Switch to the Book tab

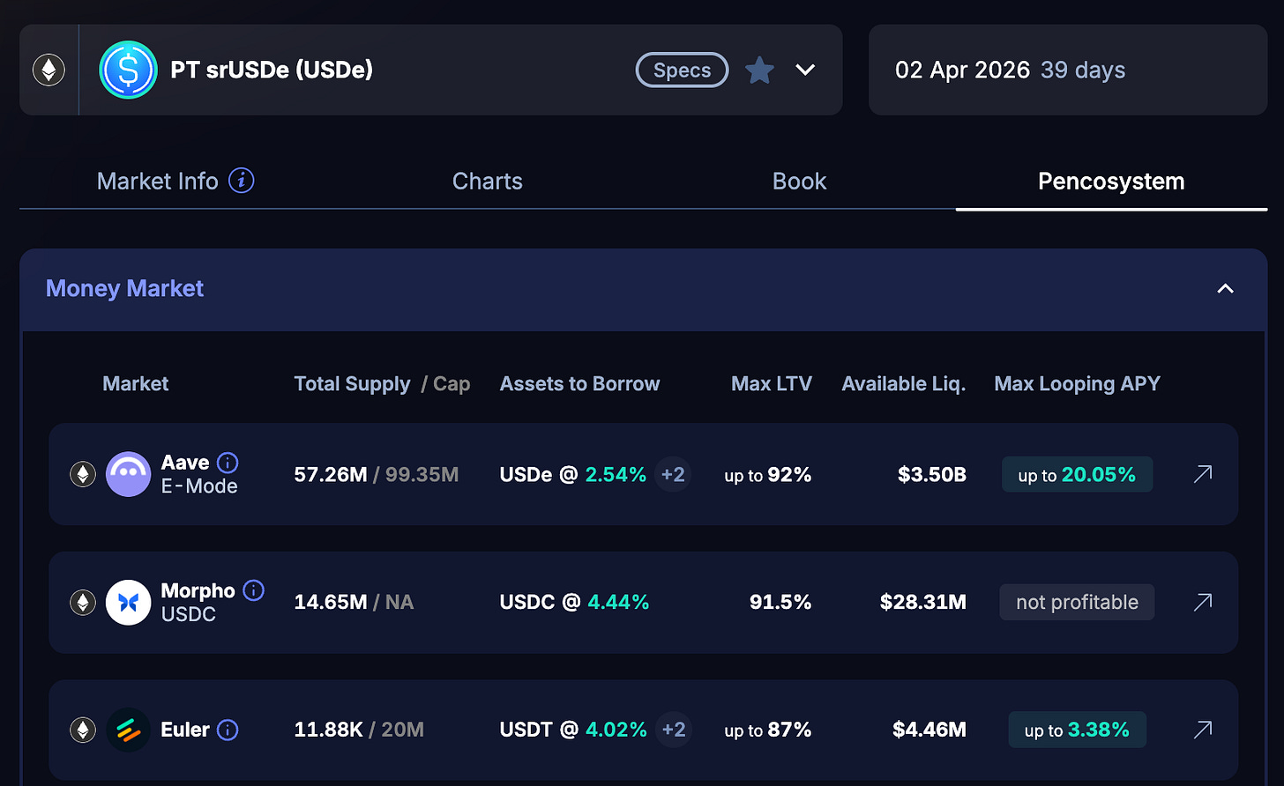point(799,182)
